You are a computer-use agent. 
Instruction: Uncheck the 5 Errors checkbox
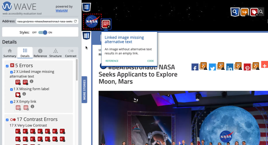7,66
